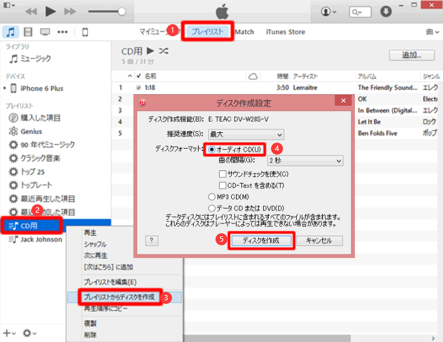Image resolution: width=443 pixels, height=342 pixels.
Task: Open the add playlist plus menu
Action: pos(9,333)
